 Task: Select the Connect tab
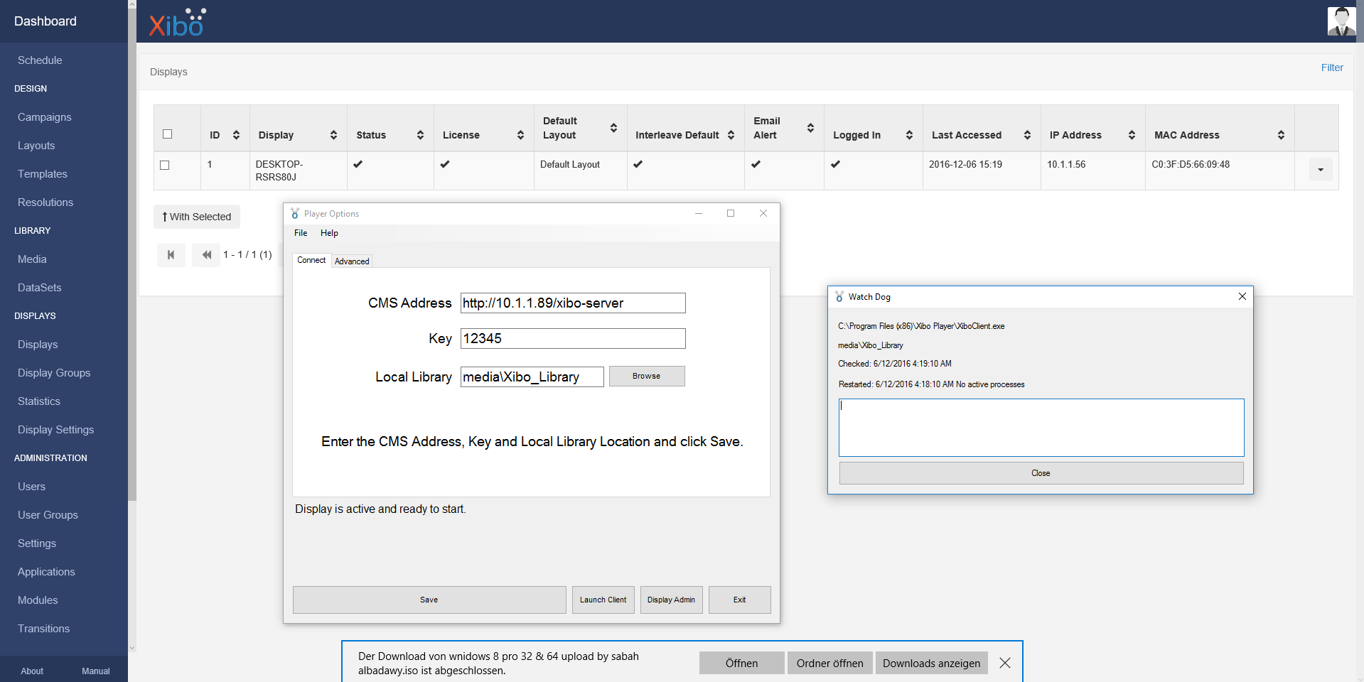311,260
